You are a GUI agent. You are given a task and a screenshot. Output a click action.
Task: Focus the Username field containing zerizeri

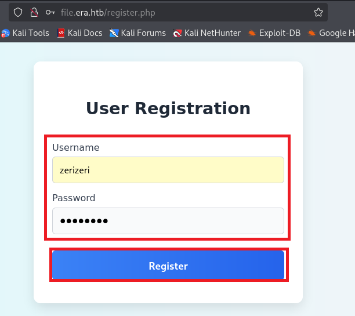pyautogui.click(x=168, y=170)
